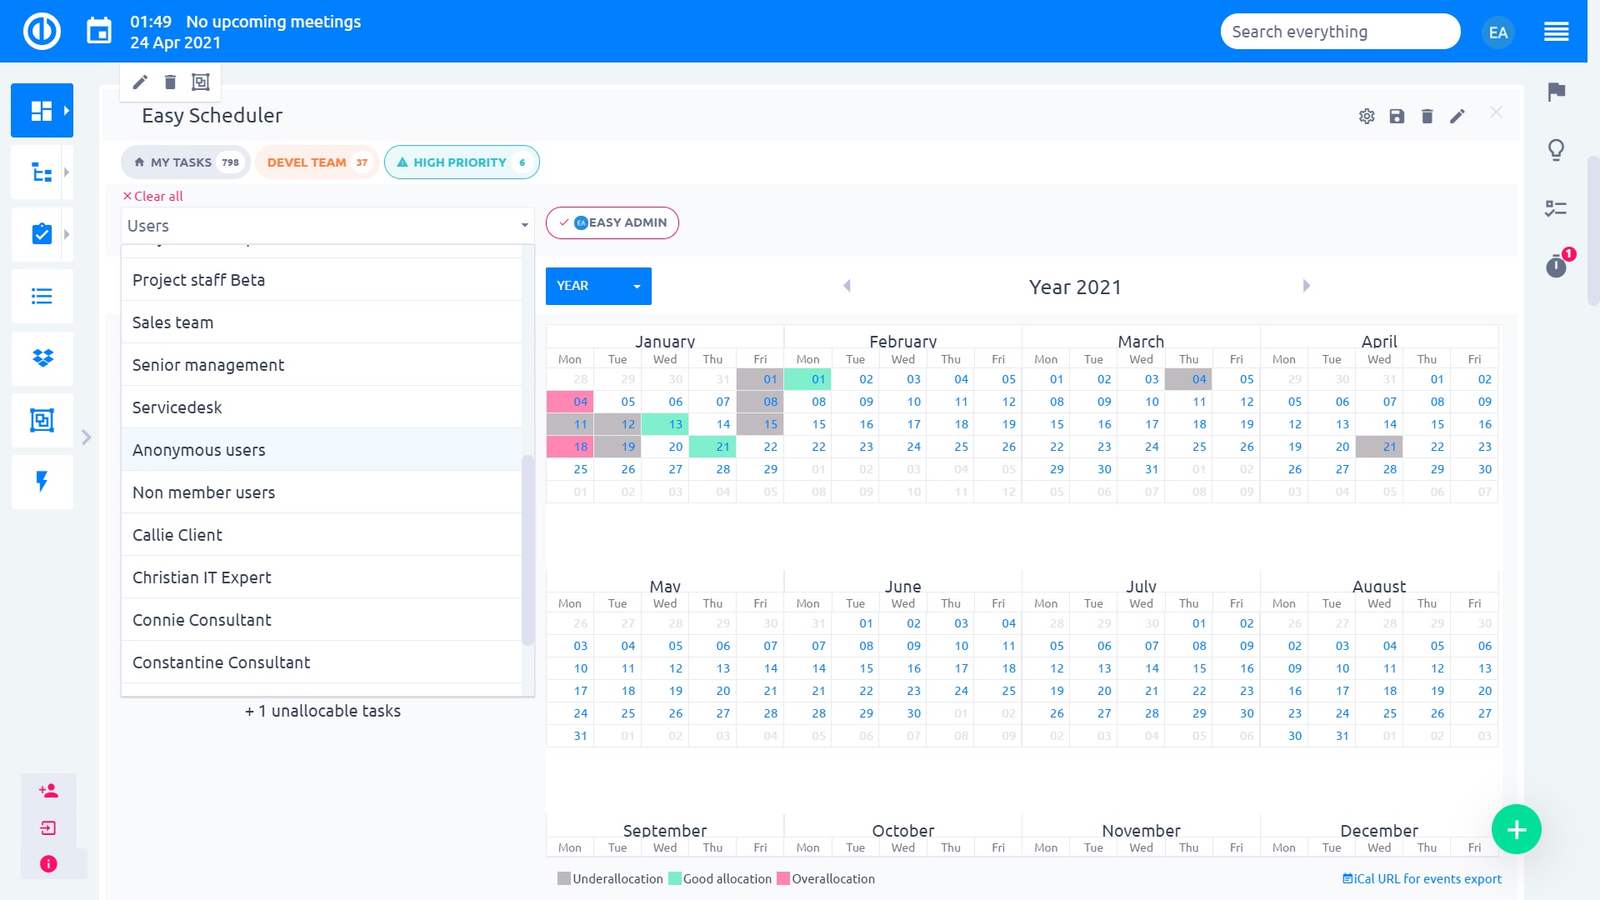Click the project tree icon in sidebar

[41, 172]
